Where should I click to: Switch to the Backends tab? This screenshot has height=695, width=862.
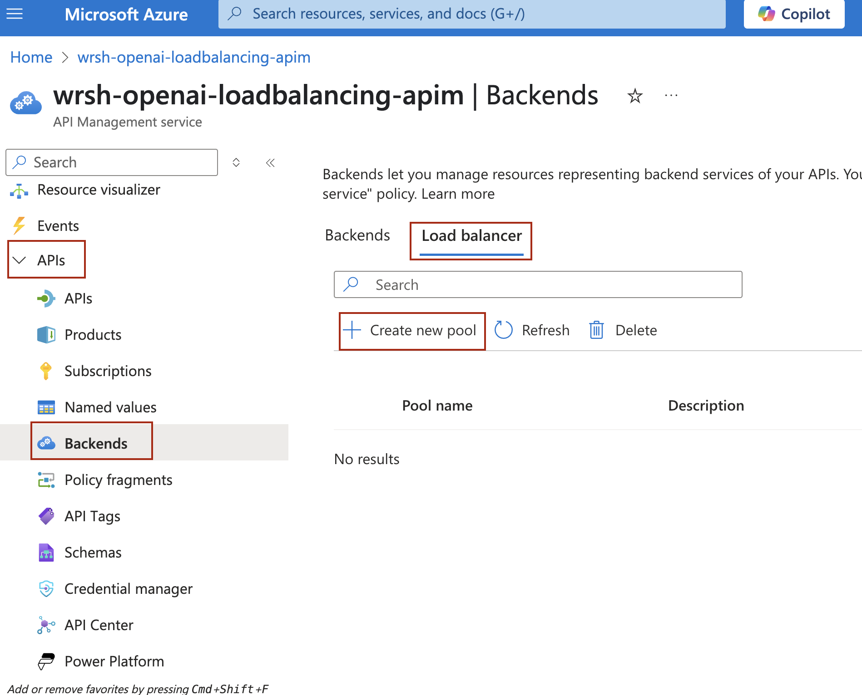(x=357, y=235)
